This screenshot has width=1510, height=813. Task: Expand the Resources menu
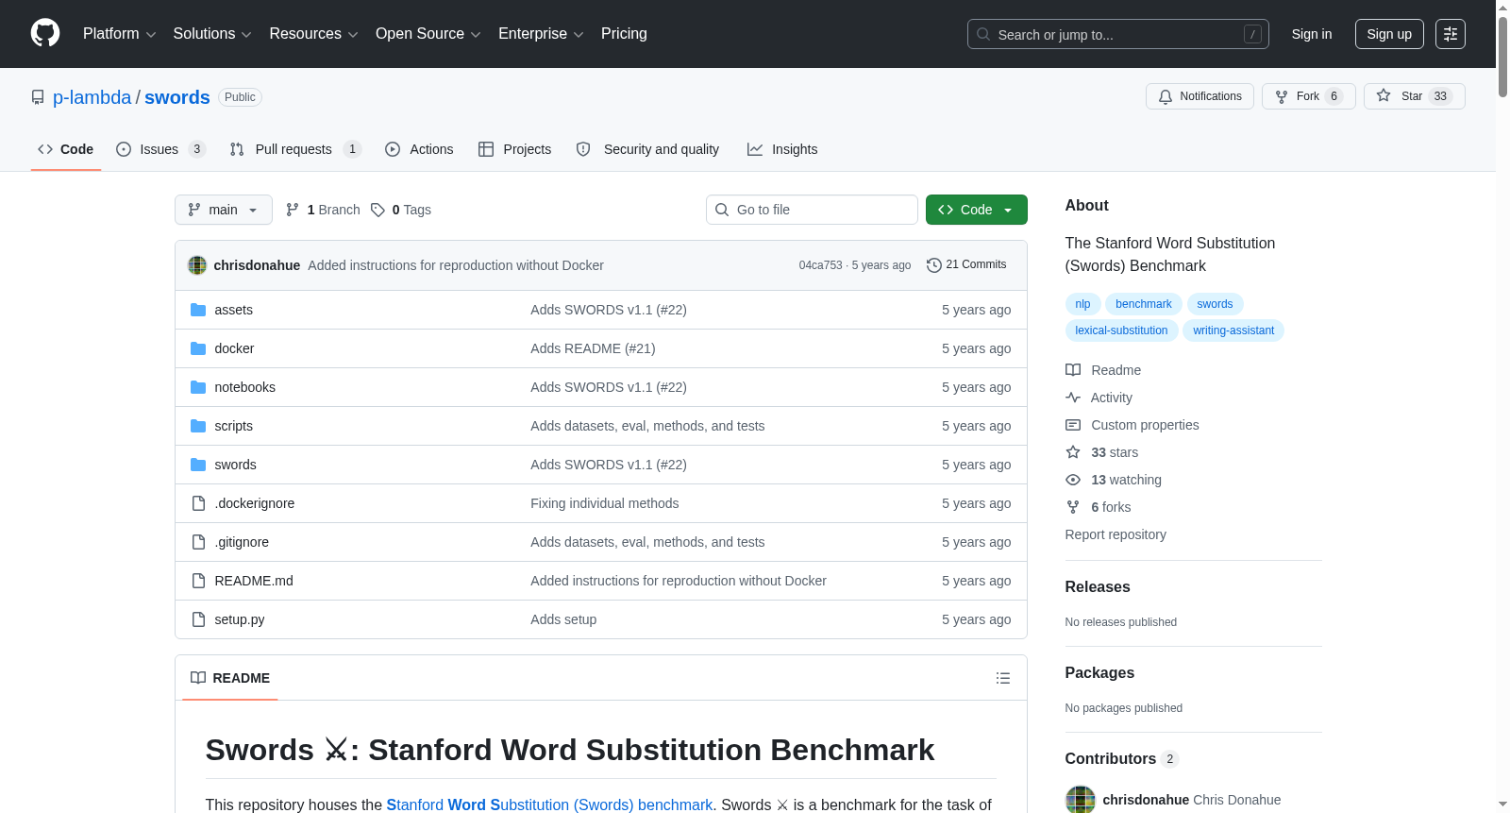click(313, 34)
